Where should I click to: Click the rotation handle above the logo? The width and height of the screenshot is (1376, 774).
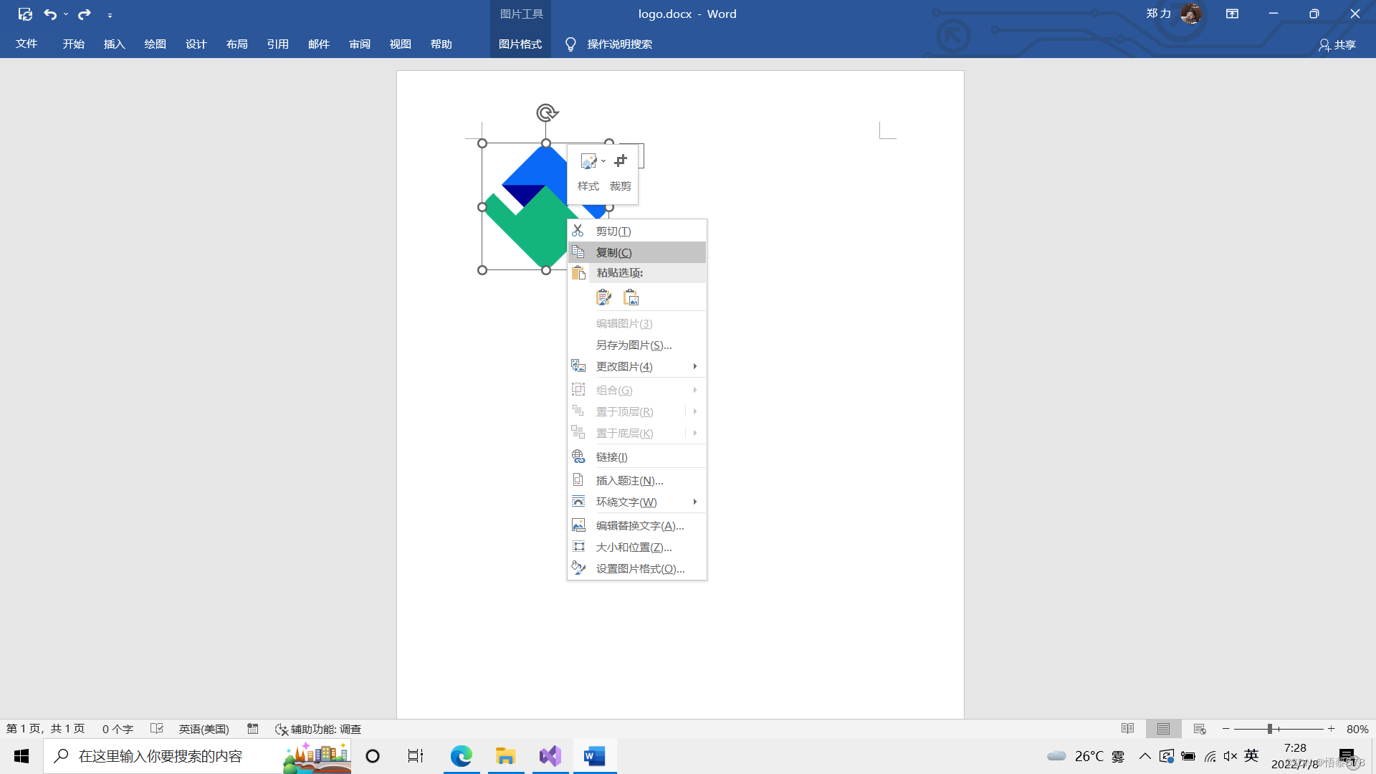[547, 113]
